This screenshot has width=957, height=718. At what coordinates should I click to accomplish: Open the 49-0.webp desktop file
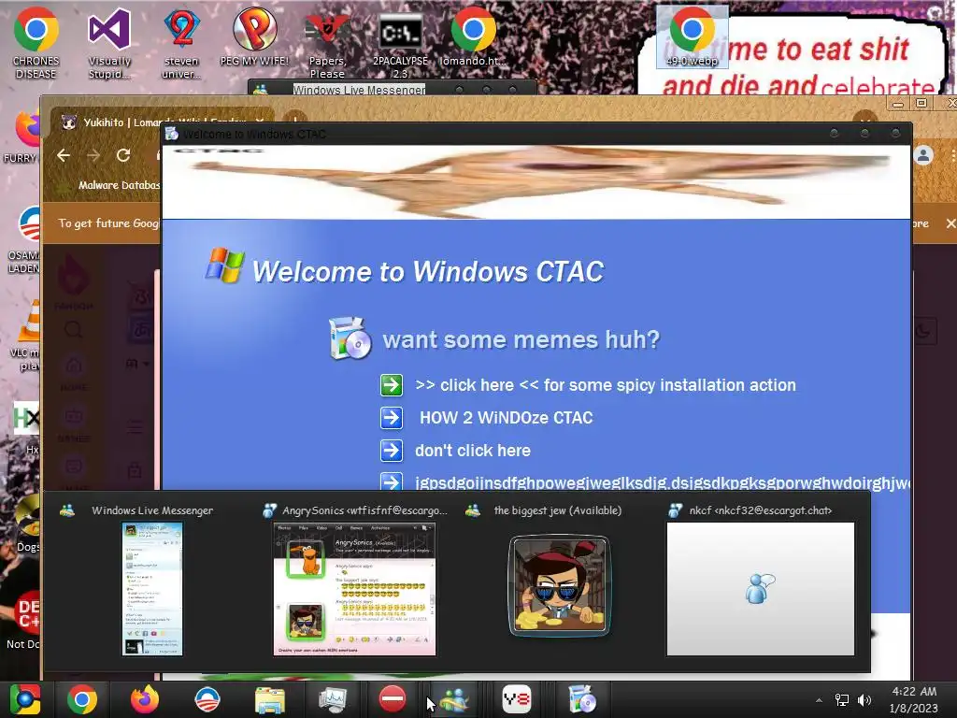(692, 36)
